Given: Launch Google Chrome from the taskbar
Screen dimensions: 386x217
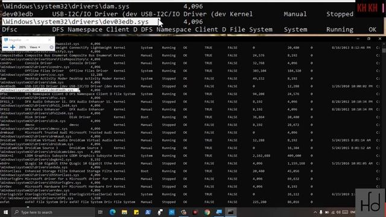Looking at the screenshot, I should [x=207, y=212].
